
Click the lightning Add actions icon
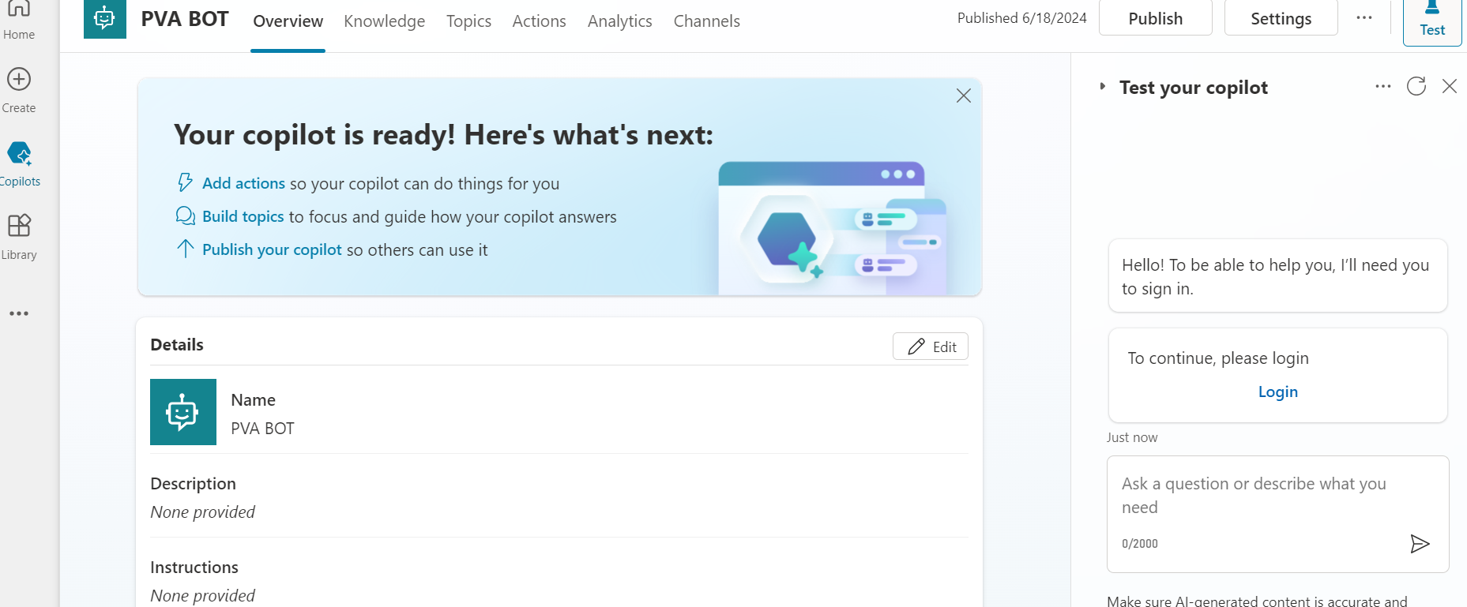(x=185, y=182)
